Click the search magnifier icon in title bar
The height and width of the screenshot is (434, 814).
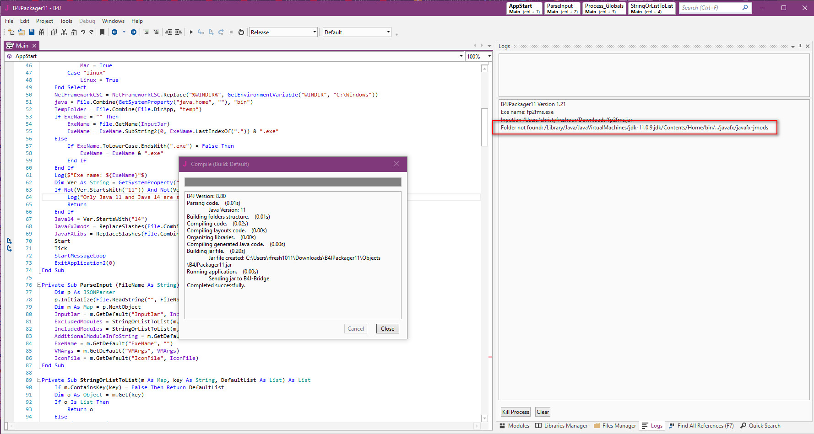[745, 8]
